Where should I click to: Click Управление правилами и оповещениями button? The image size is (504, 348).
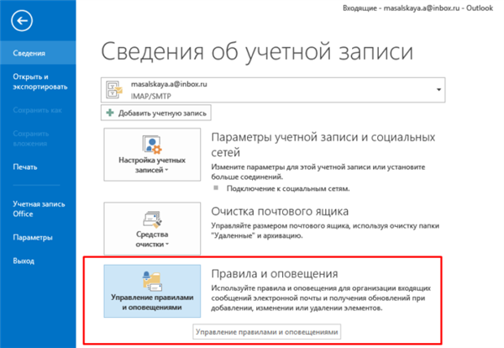pos(152,291)
